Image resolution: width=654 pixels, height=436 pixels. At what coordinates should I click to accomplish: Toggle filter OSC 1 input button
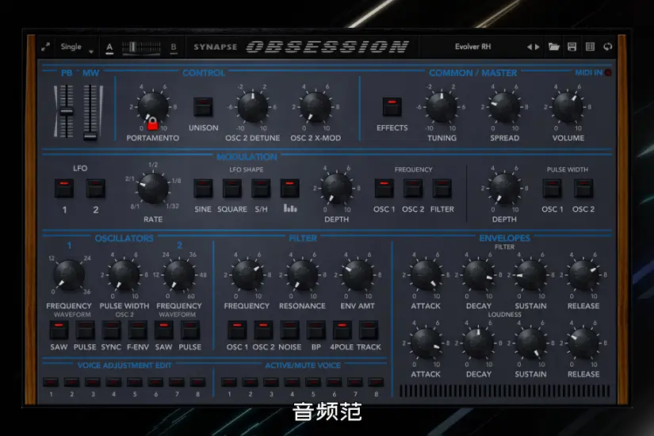[x=237, y=330]
